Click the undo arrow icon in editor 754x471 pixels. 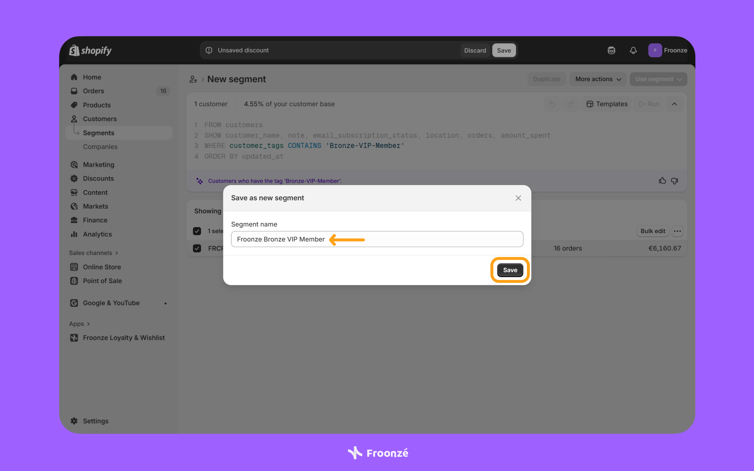click(x=552, y=104)
